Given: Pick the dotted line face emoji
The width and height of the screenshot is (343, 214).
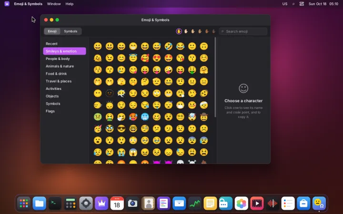Looking at the screenshot, I should pos(110,94).
